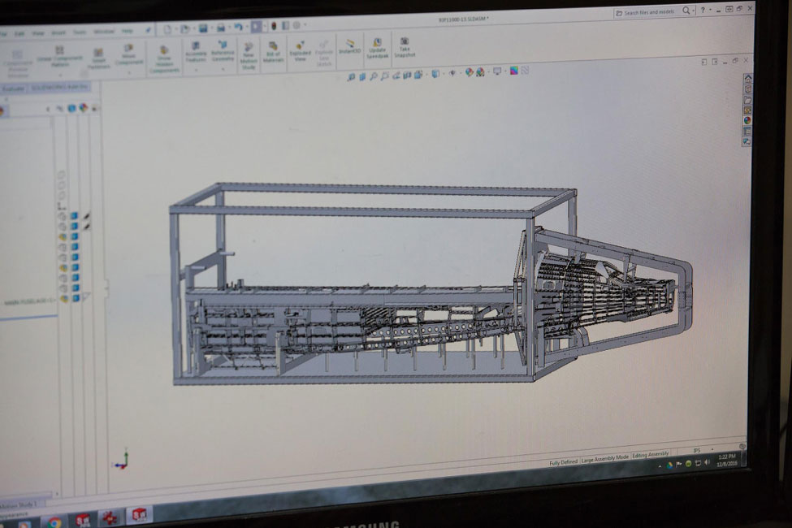Open SolidWorks Resources home pane
Viewport: 792px width, 528px height.
tap(747, 78)
